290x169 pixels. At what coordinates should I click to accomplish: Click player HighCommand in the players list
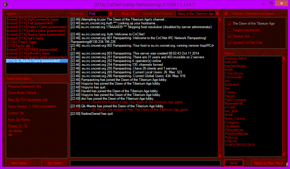tap(236, 100)
